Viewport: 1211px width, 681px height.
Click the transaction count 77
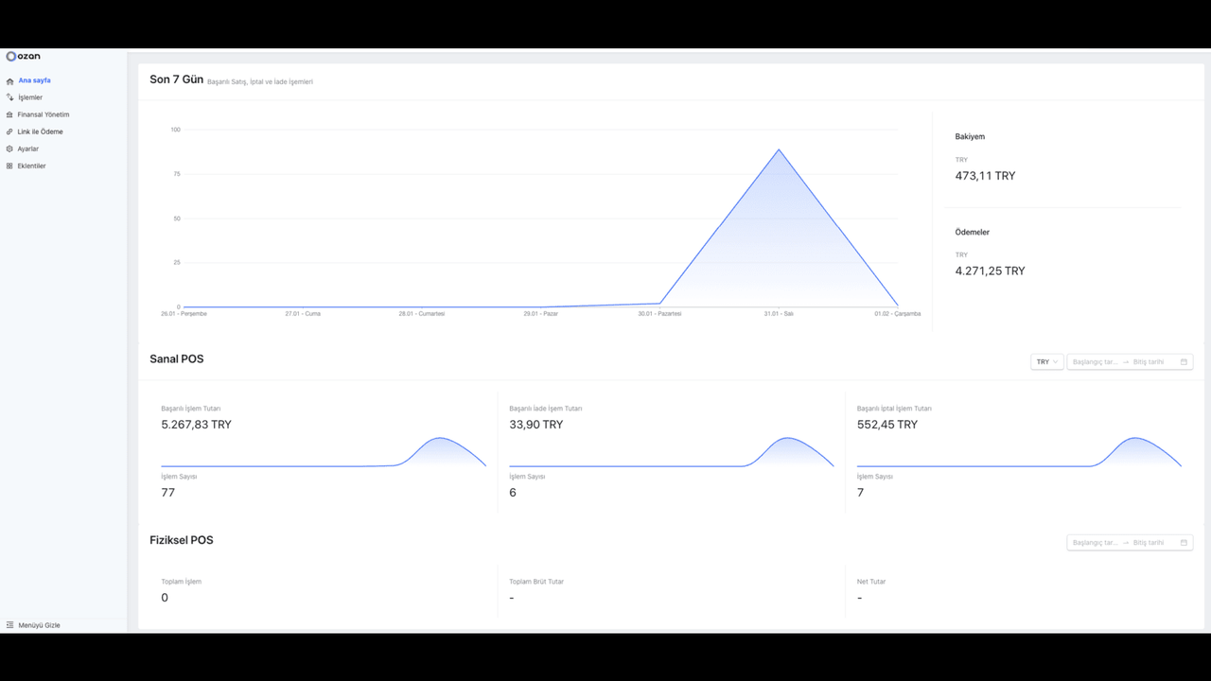[x=167, y=493]
